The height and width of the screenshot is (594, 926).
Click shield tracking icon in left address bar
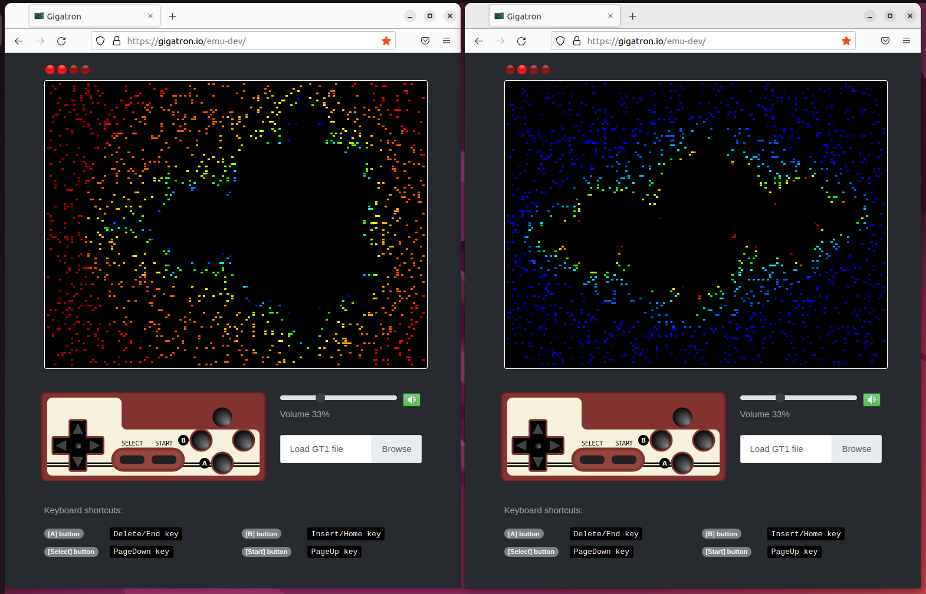pos(100,41)
